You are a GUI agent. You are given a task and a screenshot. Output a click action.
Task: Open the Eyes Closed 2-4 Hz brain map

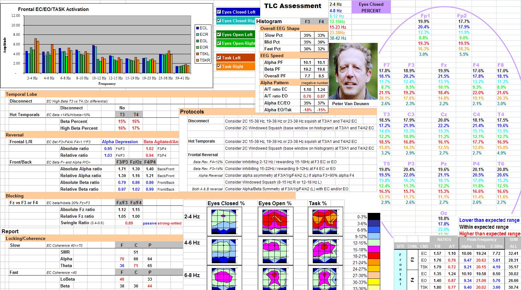pos(224,222)
